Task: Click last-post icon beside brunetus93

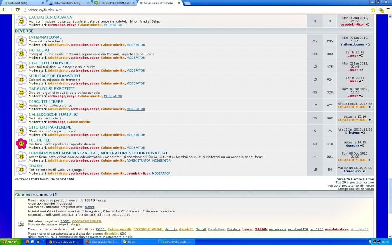Action: (364, 171)
